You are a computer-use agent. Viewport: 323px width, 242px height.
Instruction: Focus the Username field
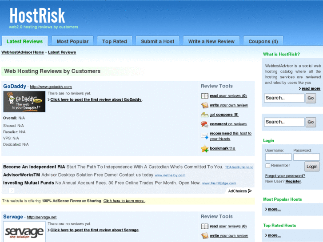278,157
